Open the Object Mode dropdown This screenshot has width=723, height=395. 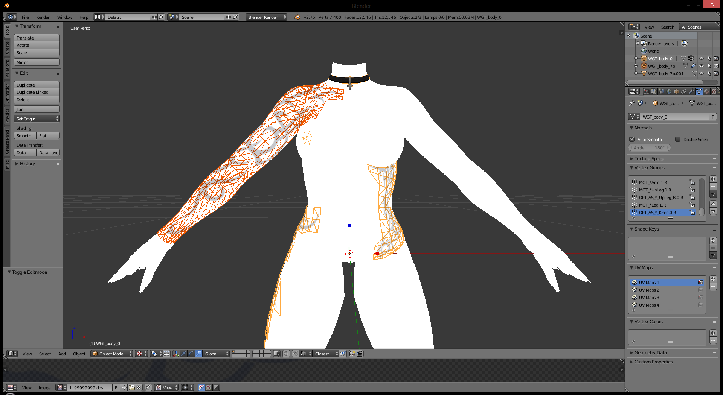click(x=112, y=354)
